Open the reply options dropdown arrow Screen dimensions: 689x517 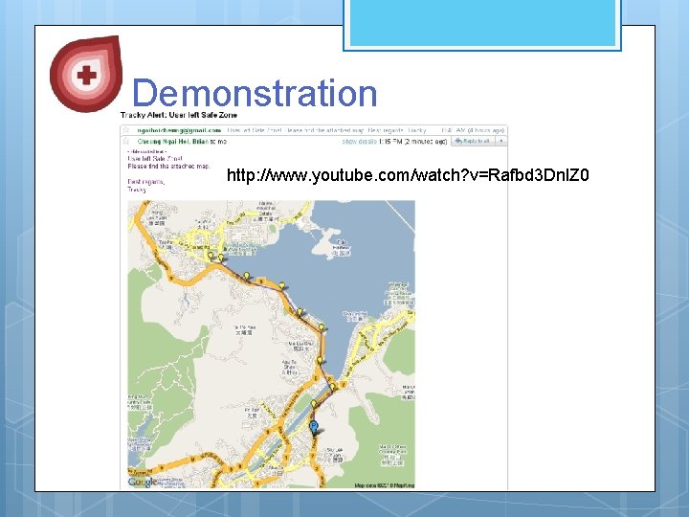tap(500, 141)
